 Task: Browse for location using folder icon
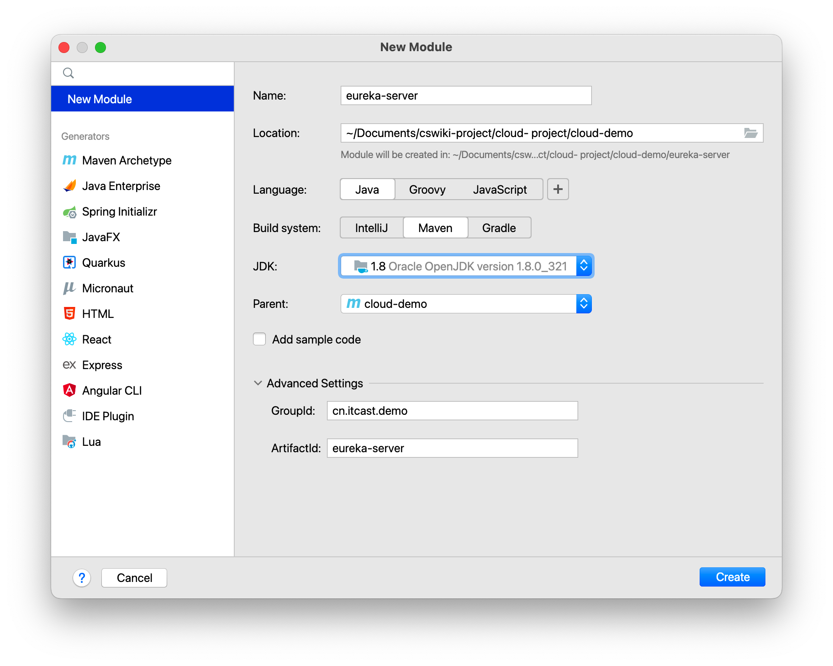(x=751, y=133)
